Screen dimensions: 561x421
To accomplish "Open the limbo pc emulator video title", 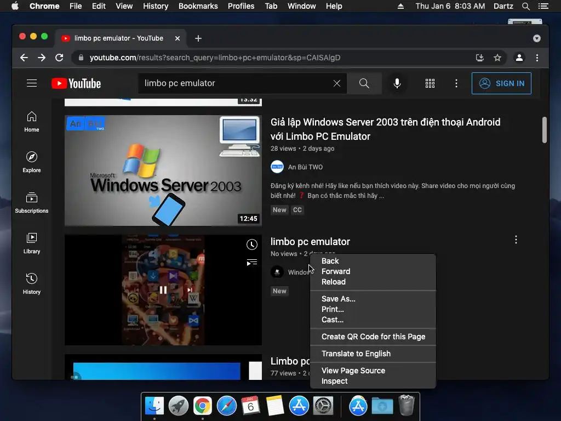I will click(310, 242).
